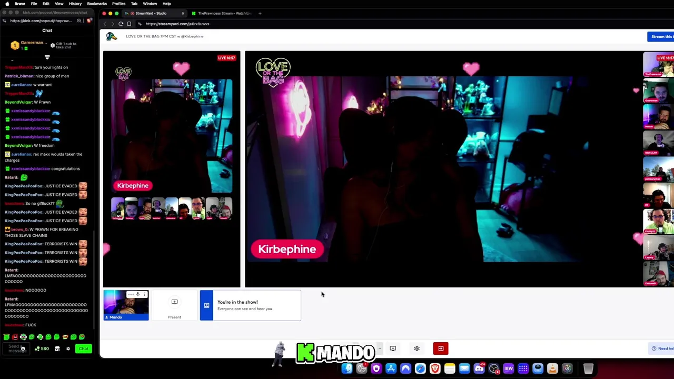Image resolution: width=674 pixels, height=379 pixels.
Task: Click the streamyard.com address bar
Action: [x=177, y=24]
